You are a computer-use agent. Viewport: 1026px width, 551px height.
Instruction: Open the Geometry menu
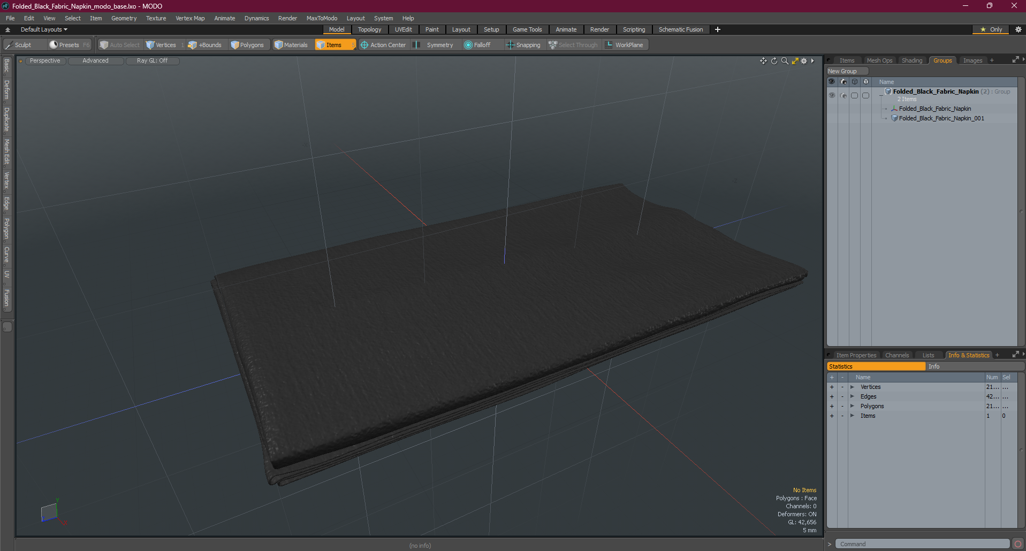pyautogui.click(x=124, y=18)
